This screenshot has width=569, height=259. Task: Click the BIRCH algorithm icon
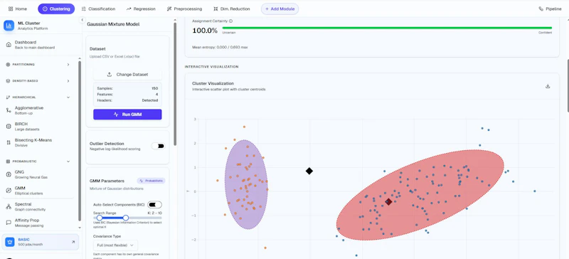tap(9, 127)
